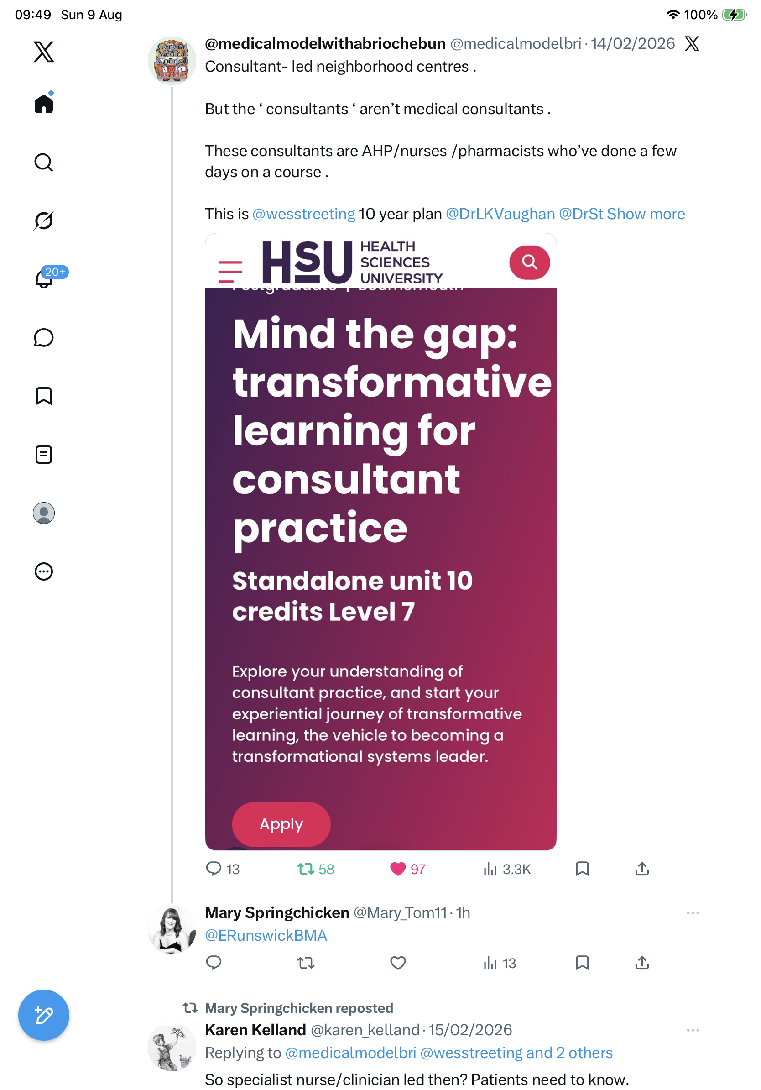Screen dimensions: 761x1090
Task: Like Mary Springchicken's reply
Action: point(397,963)
